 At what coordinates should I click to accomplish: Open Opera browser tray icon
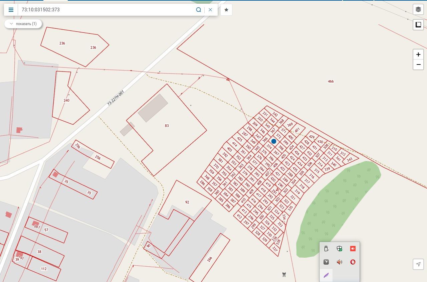353,262
